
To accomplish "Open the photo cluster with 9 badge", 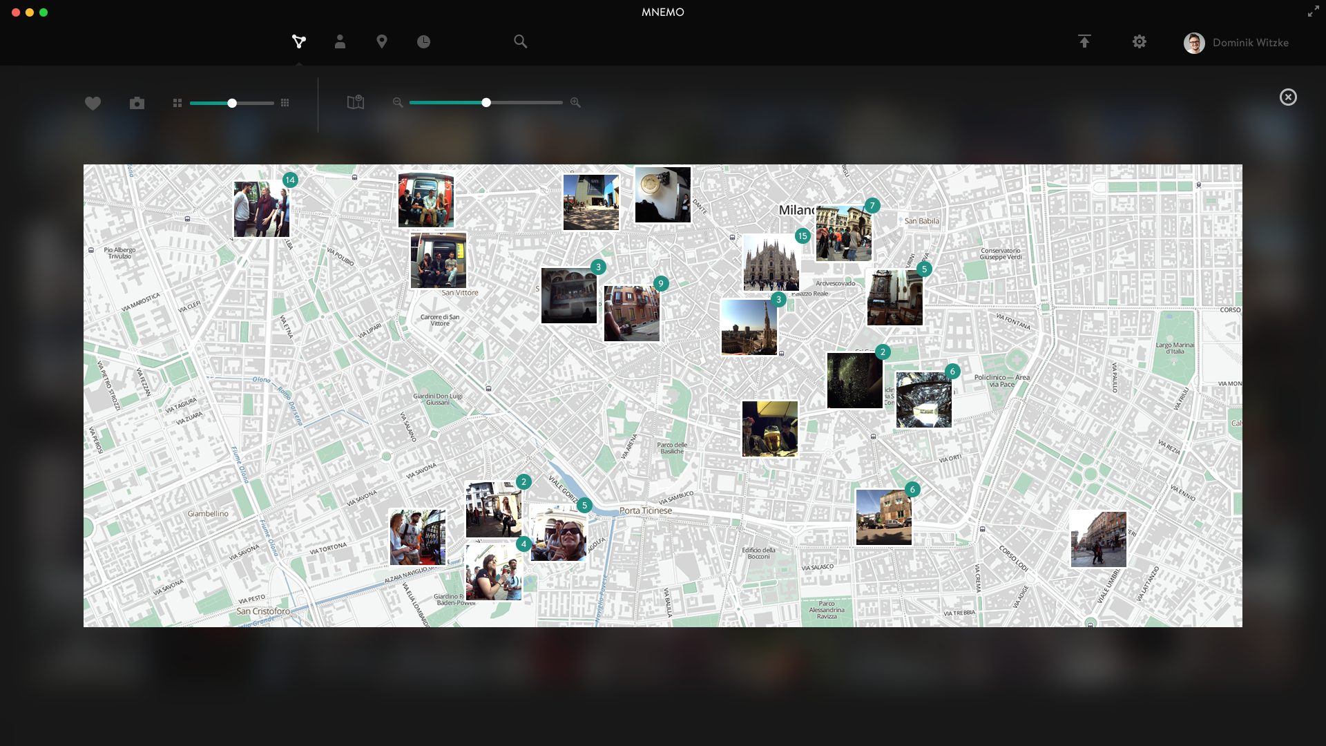I will coord(631,314).
